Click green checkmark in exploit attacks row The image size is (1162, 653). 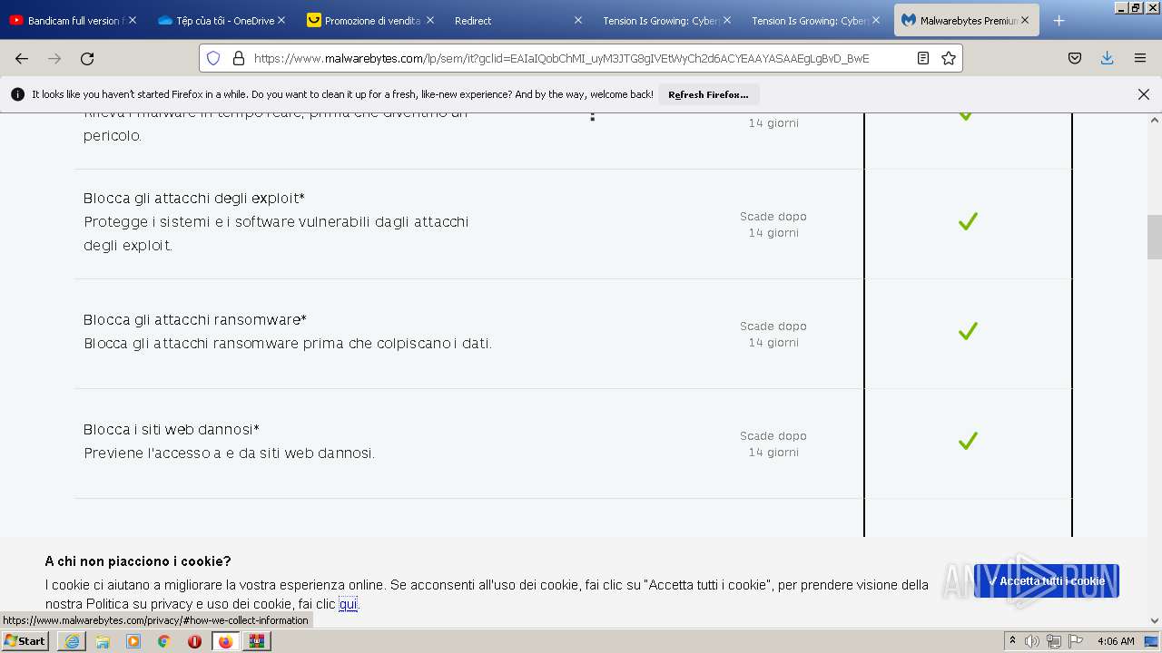tap(968, 221)
